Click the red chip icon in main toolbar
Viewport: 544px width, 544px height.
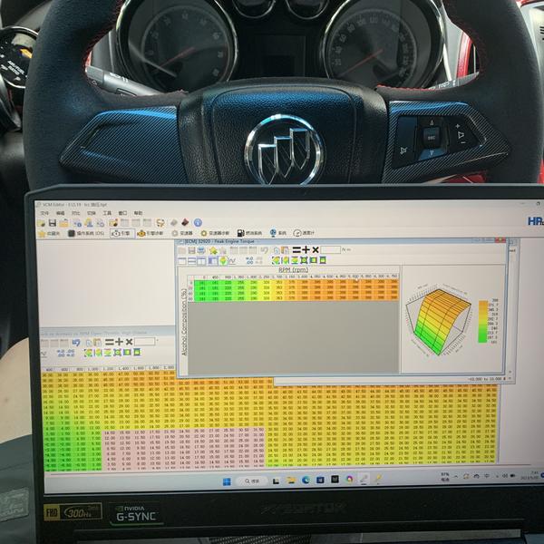click(185, 222)
